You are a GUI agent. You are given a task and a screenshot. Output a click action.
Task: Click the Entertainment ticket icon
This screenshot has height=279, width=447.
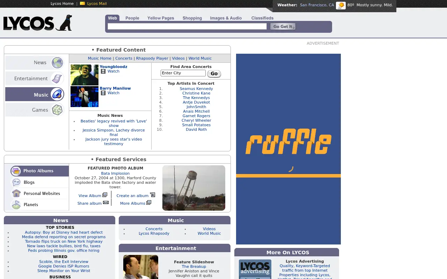pyautogui.click(x=57, y=78)
